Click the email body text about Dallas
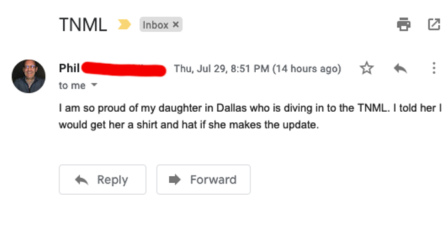Image resolution: width=445 pixels, height=250 pixels. [x=250, y=116]
